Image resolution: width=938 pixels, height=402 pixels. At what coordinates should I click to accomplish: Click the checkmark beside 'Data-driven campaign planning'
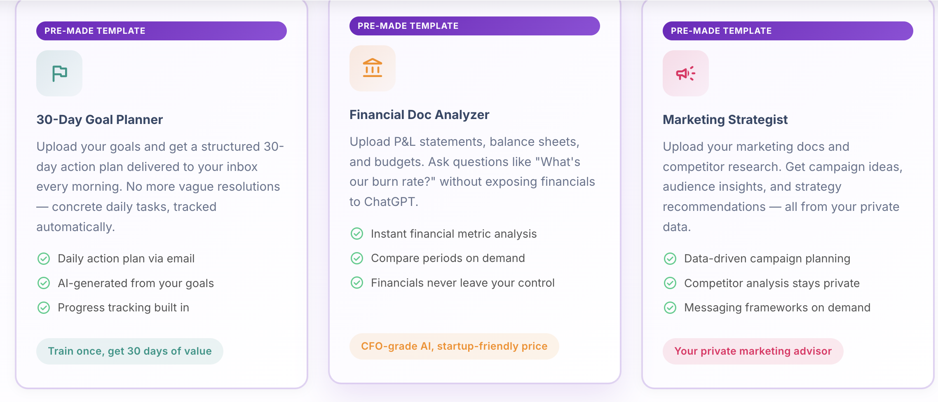[x=671, y=258]
